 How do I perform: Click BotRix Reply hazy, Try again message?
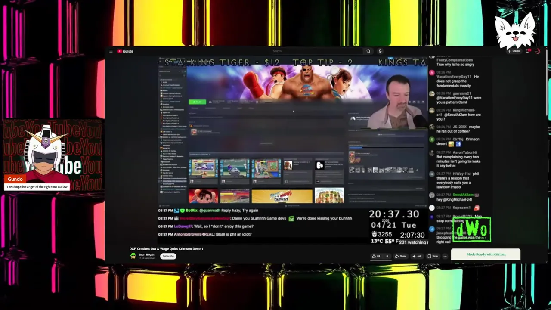(208, 211)
